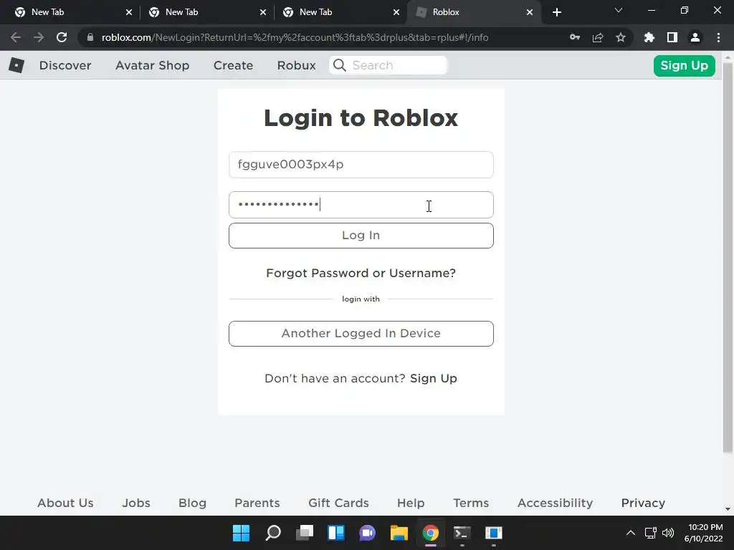Open Widgets from taskbar
This screenshot has width=734, height=550.
pos(336,533)
